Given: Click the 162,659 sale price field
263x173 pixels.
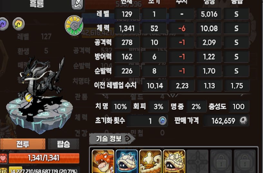Looking at the screenshot, I should (226, 121).
